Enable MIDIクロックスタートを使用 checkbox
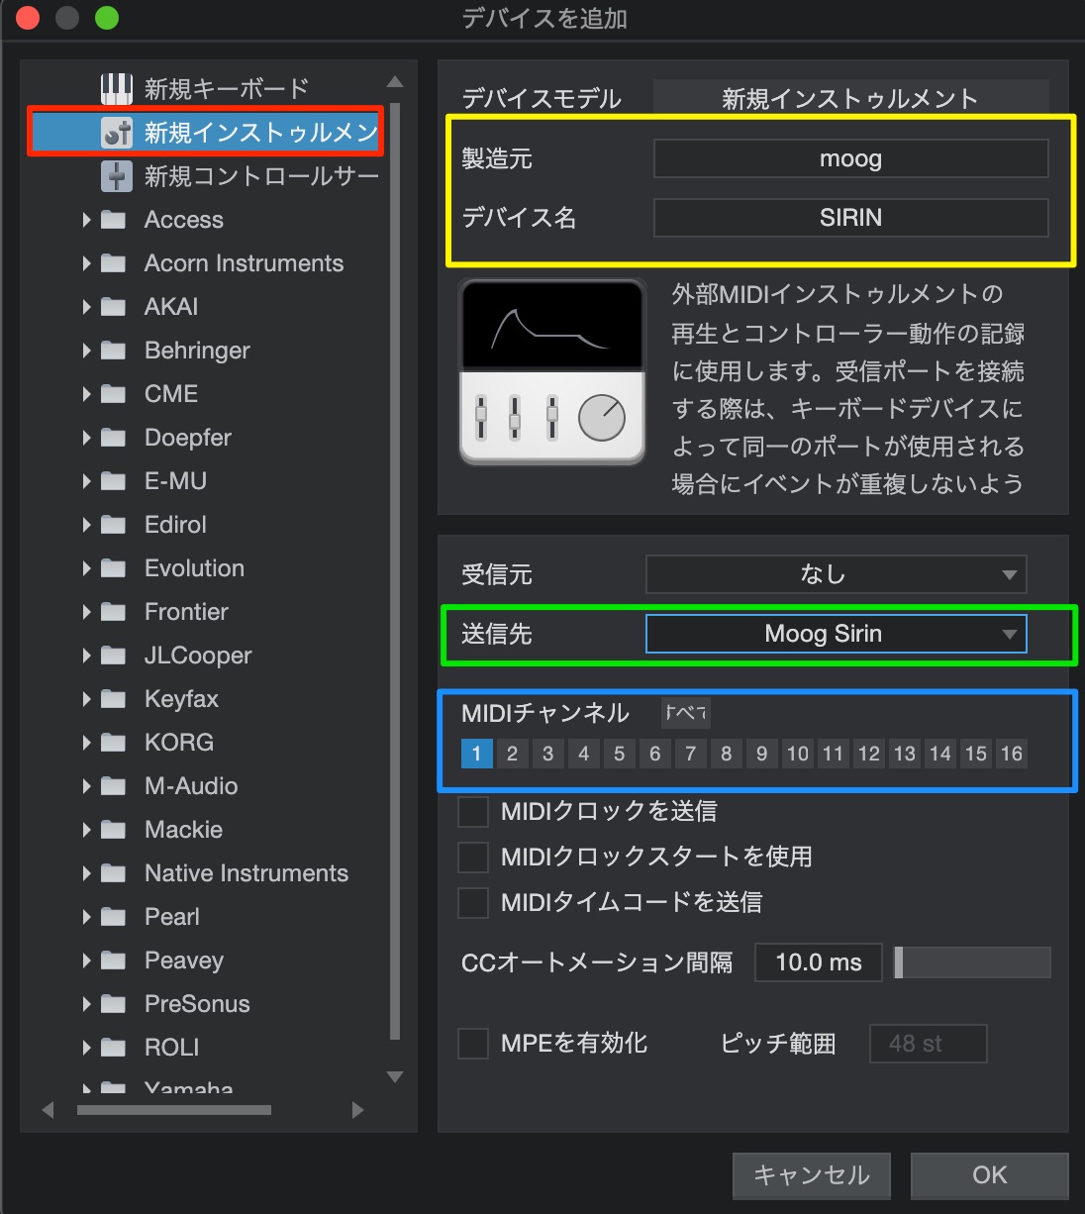The height and width of the screenshot is (1214, 1085). 473,857
